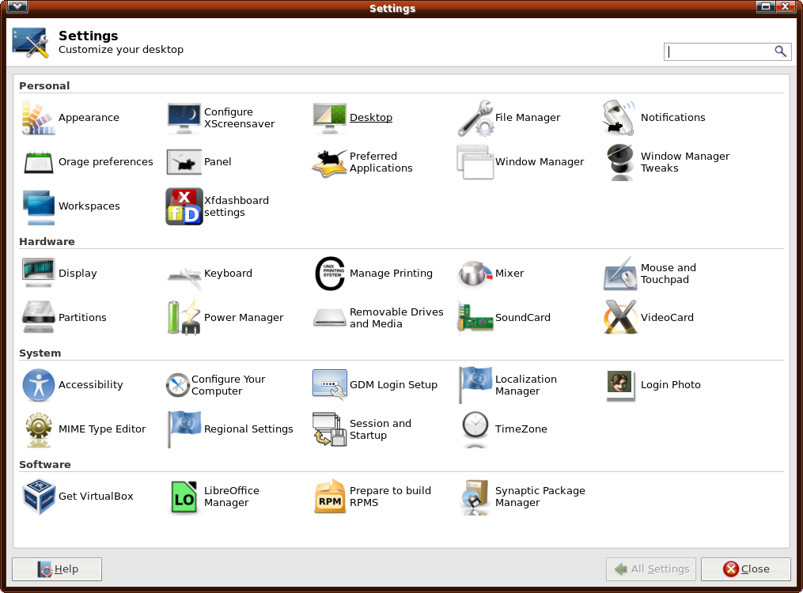Open the window menu in title bar
The height and width of the screenshot is (593, 803).
click(18, 8)
